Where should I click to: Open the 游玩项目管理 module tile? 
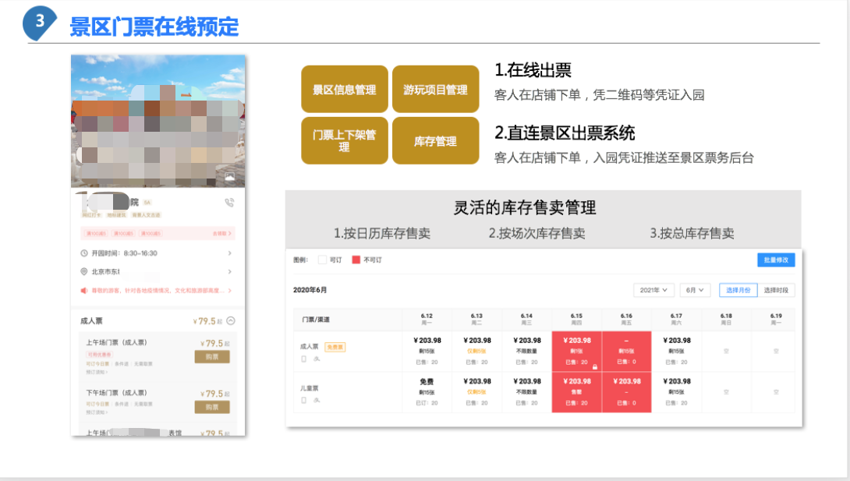pyautogui.click(x=435, y=89)
